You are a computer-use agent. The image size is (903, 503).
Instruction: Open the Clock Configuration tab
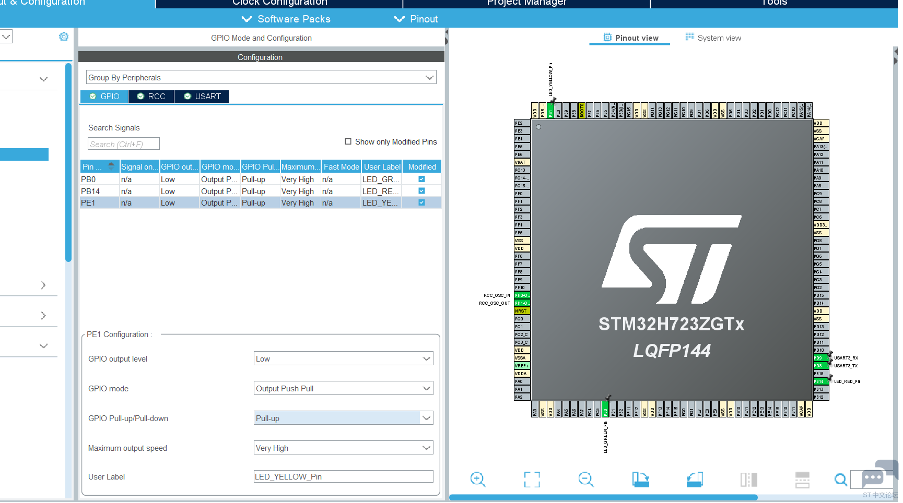[x=279, y=3]
